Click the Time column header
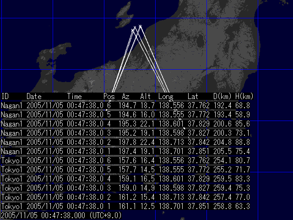 [x=74, y=96]
